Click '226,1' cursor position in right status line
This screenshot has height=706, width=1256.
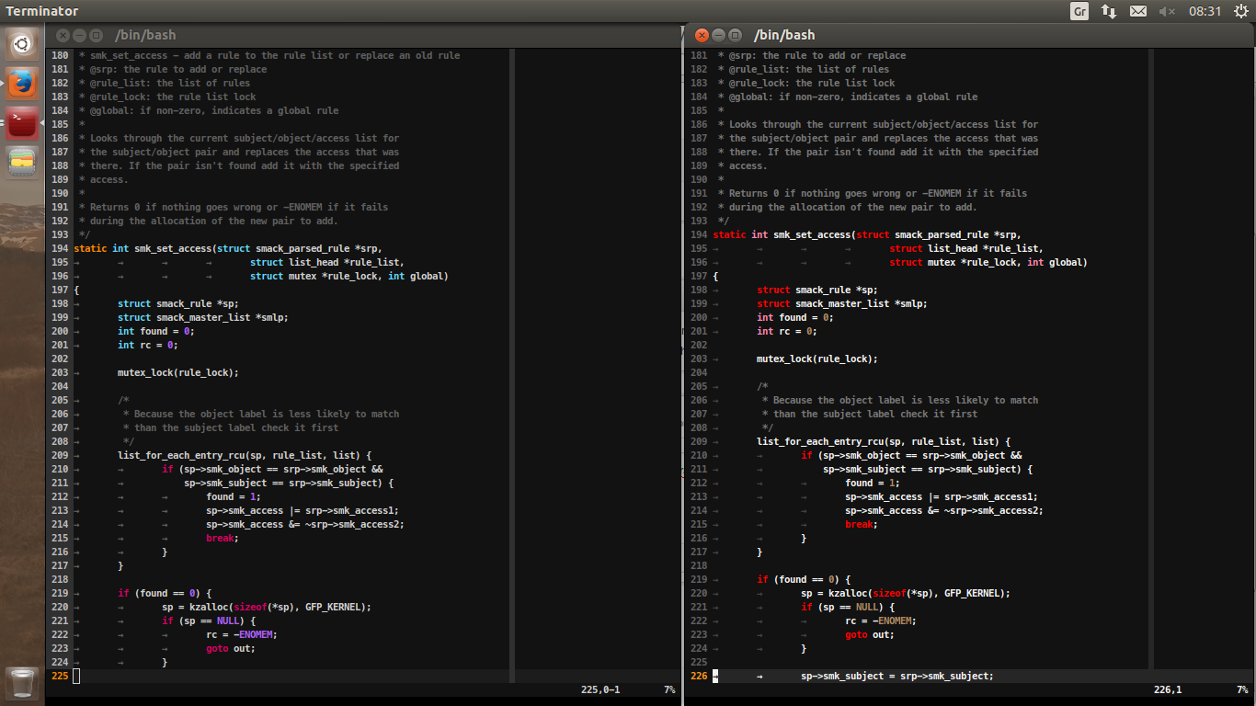pos(1168,689)
